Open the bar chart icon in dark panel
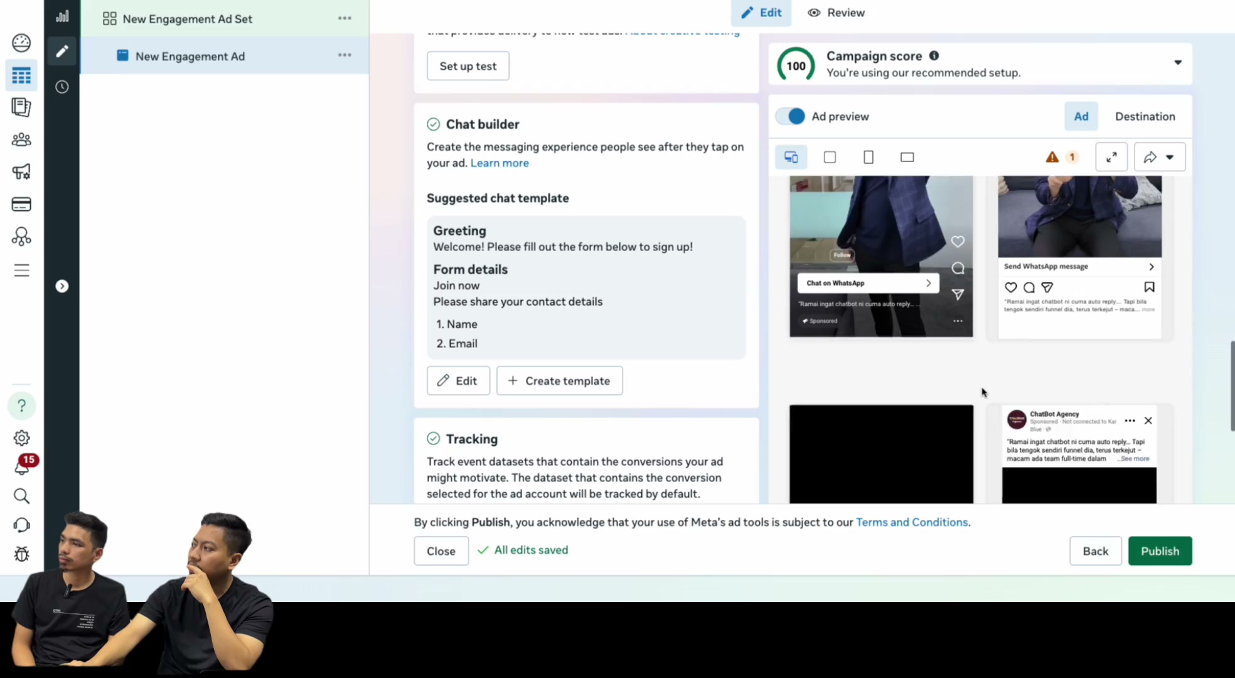The width and height of the screenshot is (1235, 678). click(x=61, y=16)
